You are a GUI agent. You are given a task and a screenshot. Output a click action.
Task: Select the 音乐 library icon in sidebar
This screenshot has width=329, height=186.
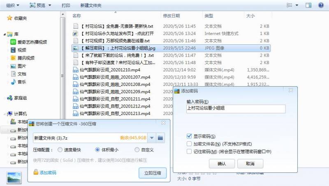(x=14, y=82)
